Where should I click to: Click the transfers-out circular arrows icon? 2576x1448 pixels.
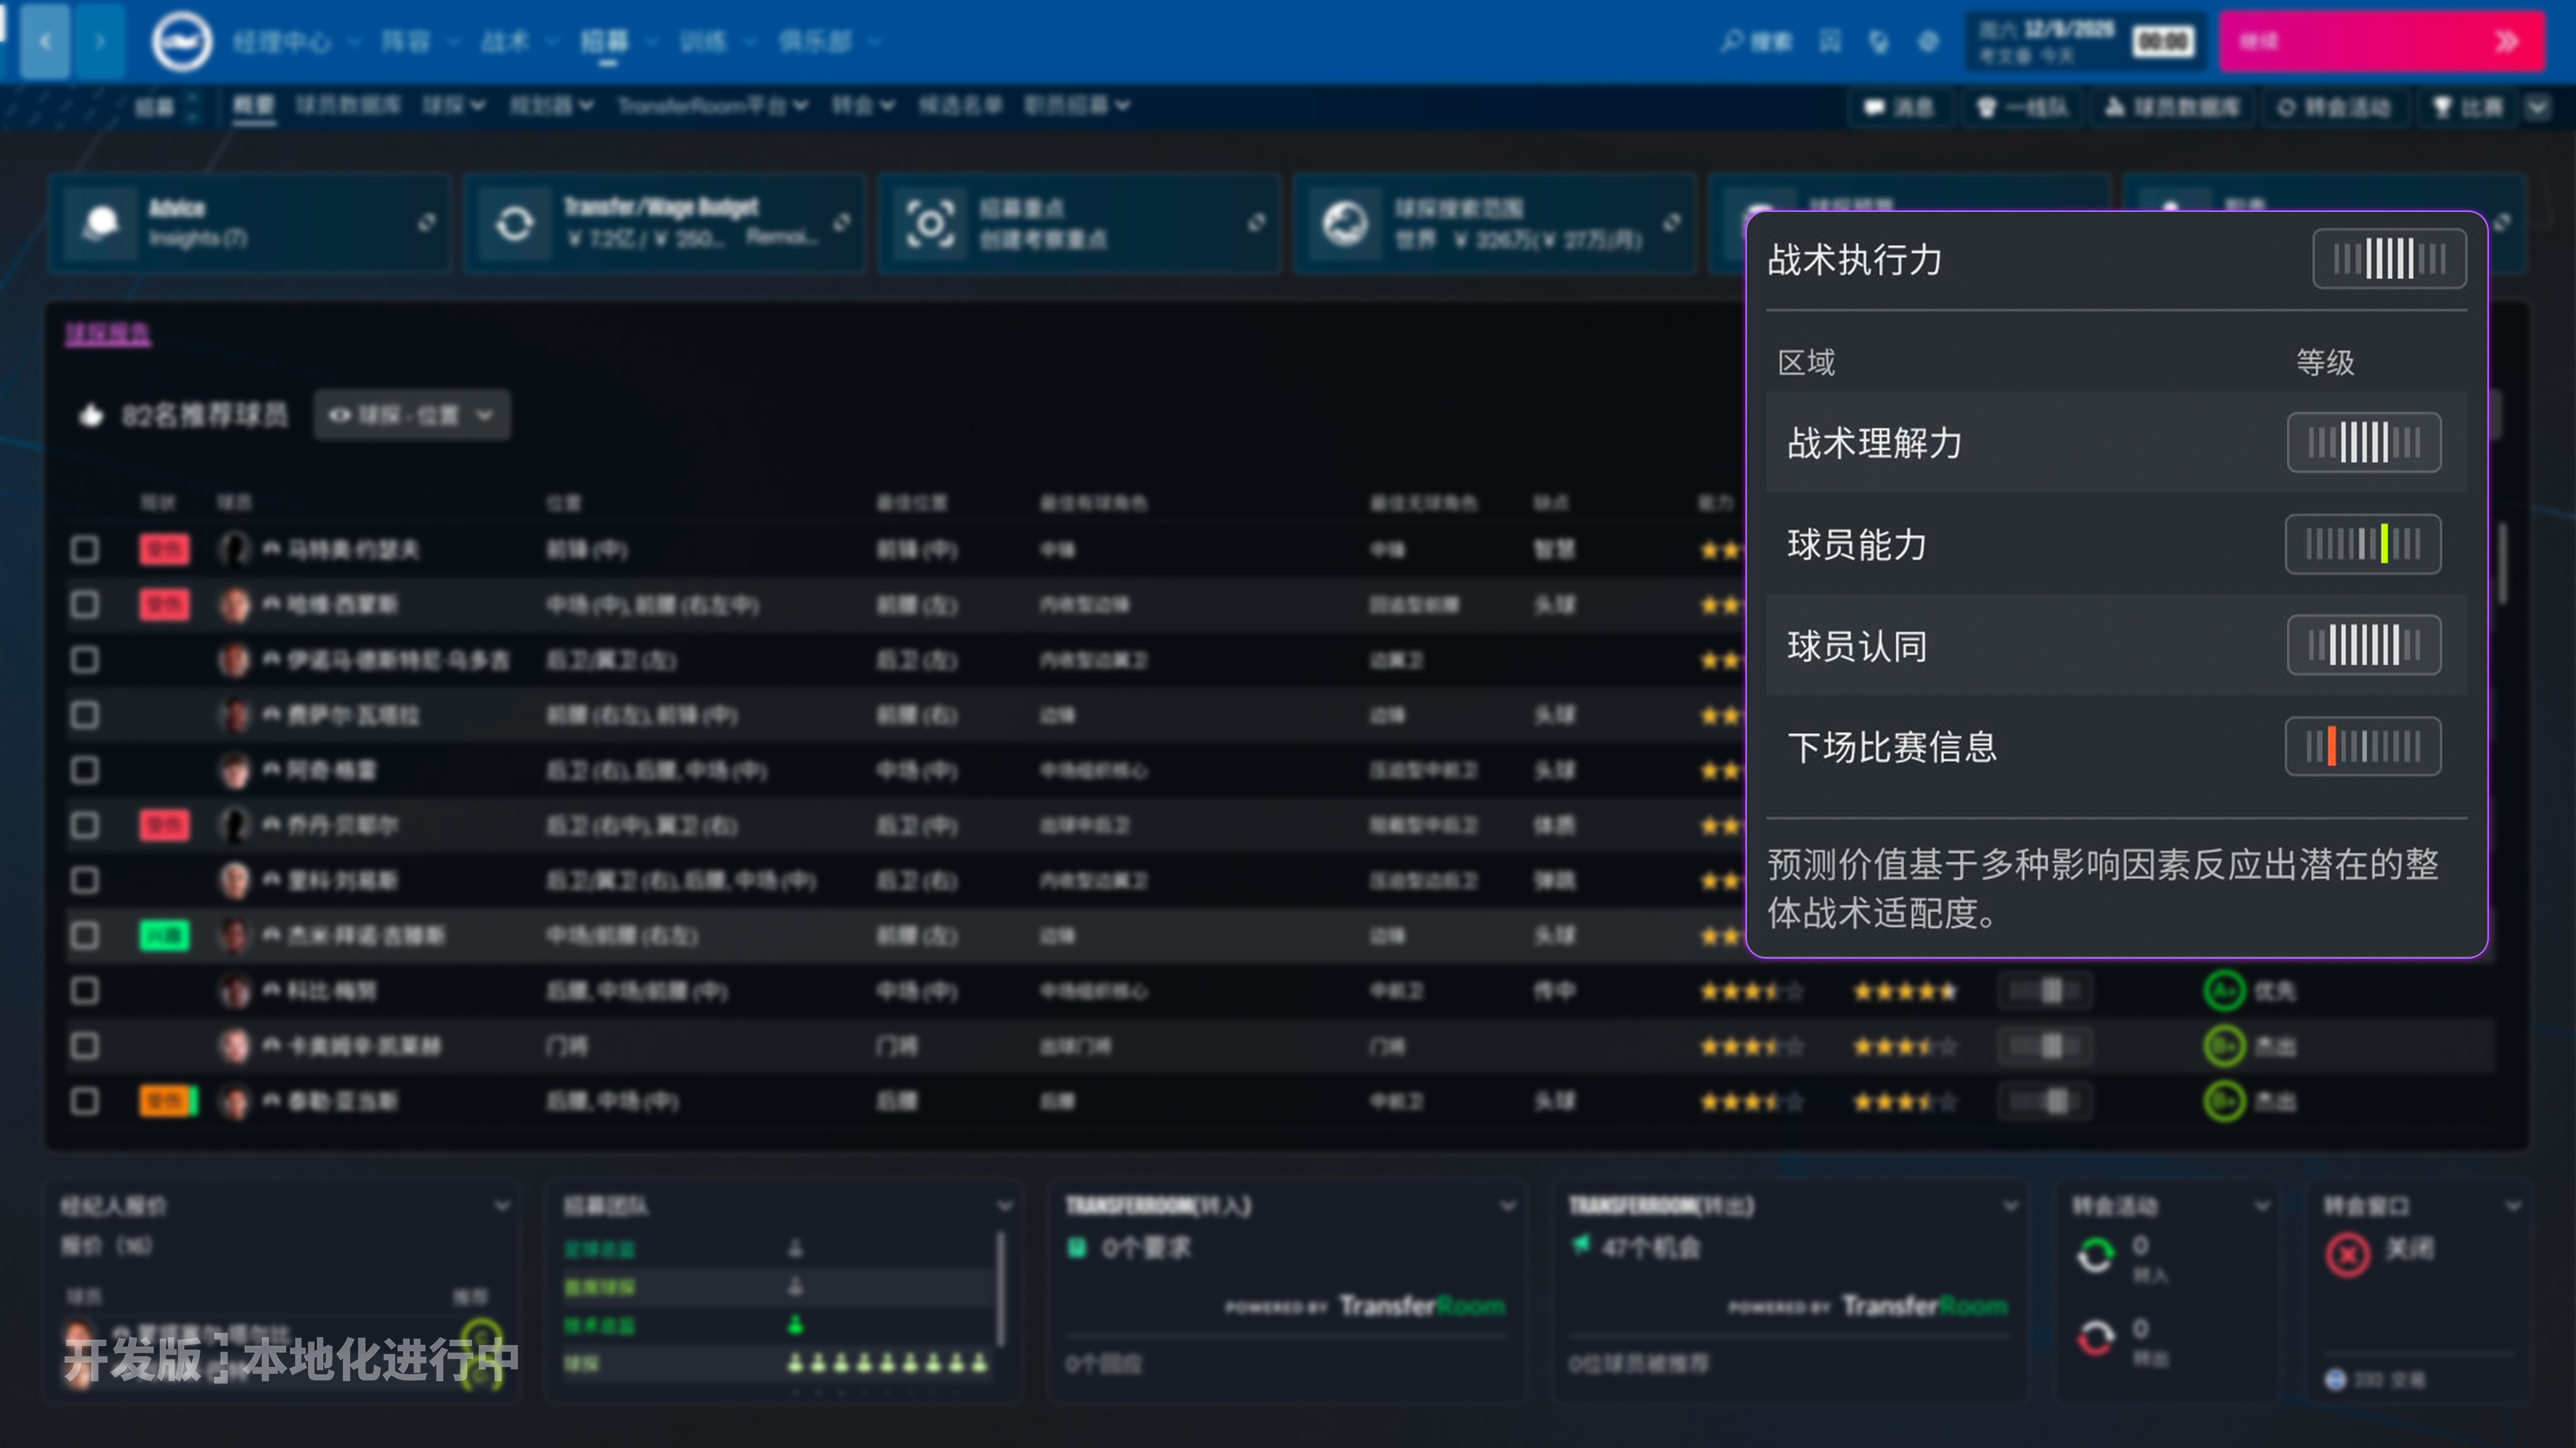[2096, 1337]
